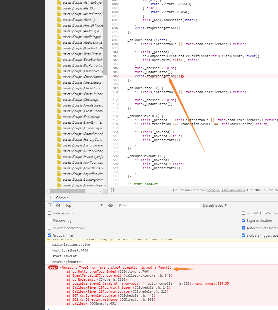Click file icon next to Alert0.js
The width and height of the screenshot is (278, 310).
(x=59, y=8)
